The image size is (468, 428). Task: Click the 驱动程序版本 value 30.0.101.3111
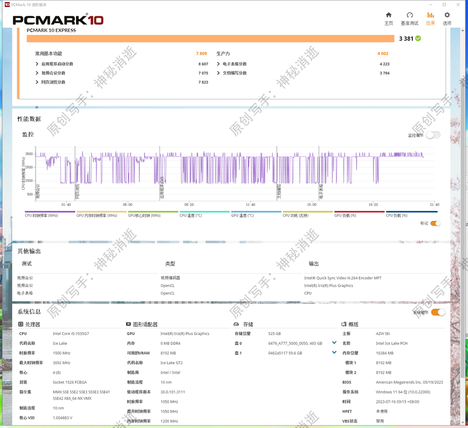tap(173, 392)
